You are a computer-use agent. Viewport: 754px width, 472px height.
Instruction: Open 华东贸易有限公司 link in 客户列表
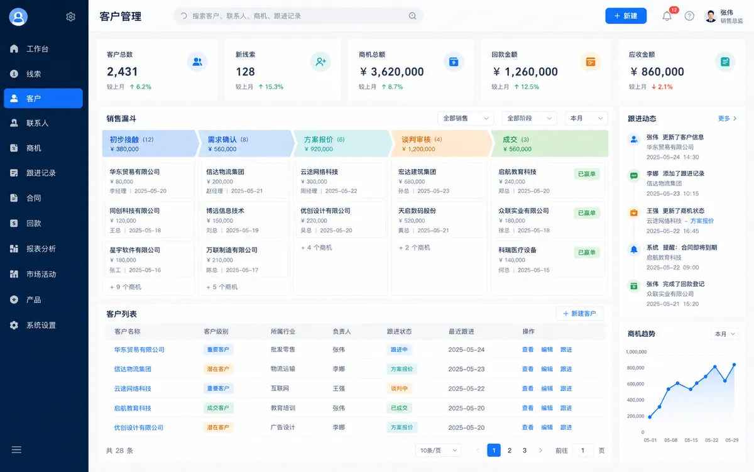[139, 349]
